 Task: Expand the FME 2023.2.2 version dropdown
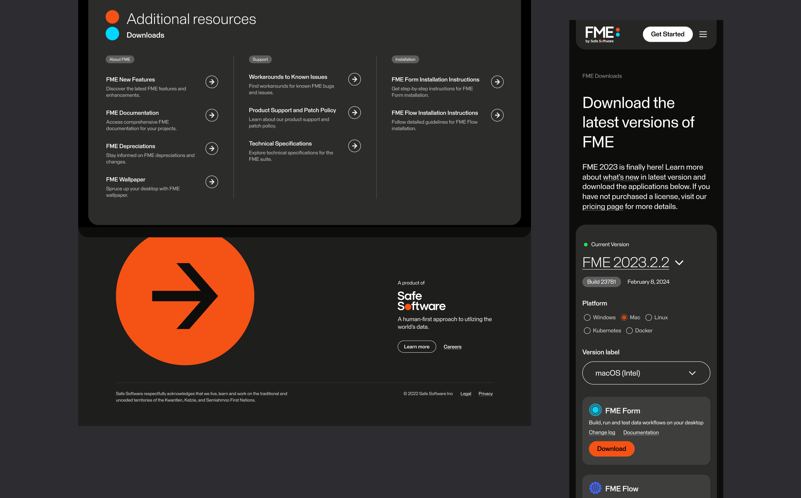[679, 263]
